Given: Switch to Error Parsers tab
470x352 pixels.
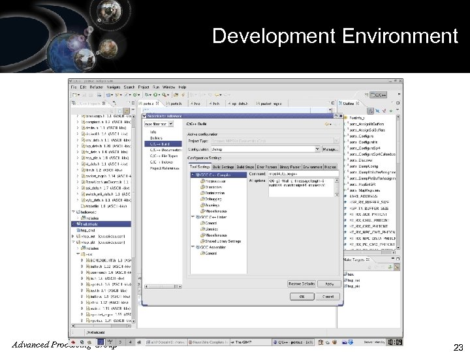Looking at the screenshot, I should tap(267, 167).
